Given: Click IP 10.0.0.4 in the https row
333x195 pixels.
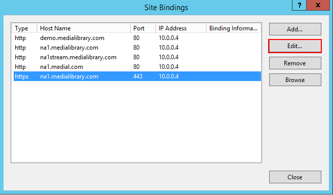Looking at the screenshot, I should click(169, 76).
